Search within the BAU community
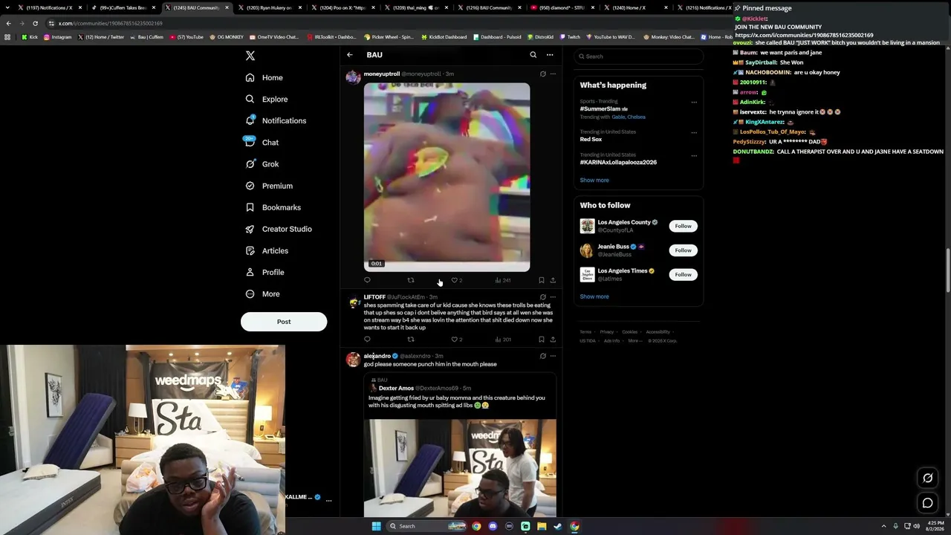This screenshot has height=535, width=951. pyautogui.click(x=533, y=55)
